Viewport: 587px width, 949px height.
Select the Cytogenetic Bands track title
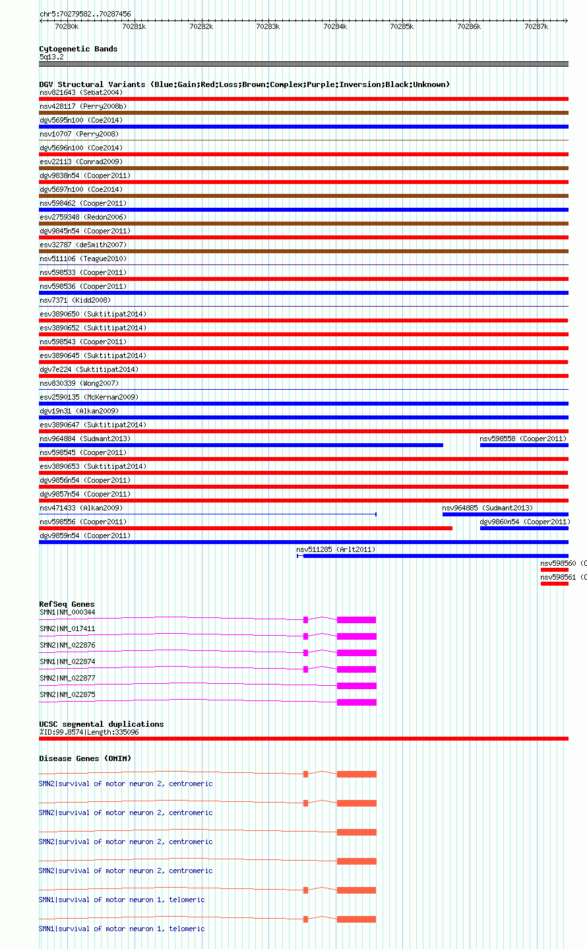78,49
